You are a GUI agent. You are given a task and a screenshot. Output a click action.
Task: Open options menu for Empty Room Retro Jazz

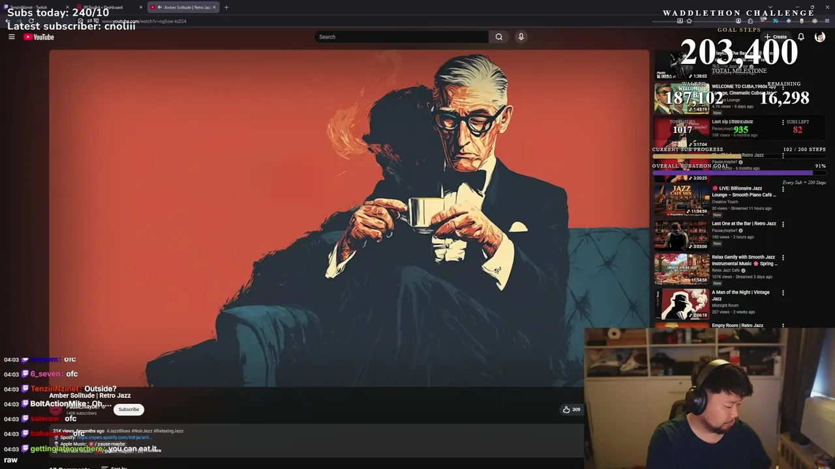pos(783,326)
